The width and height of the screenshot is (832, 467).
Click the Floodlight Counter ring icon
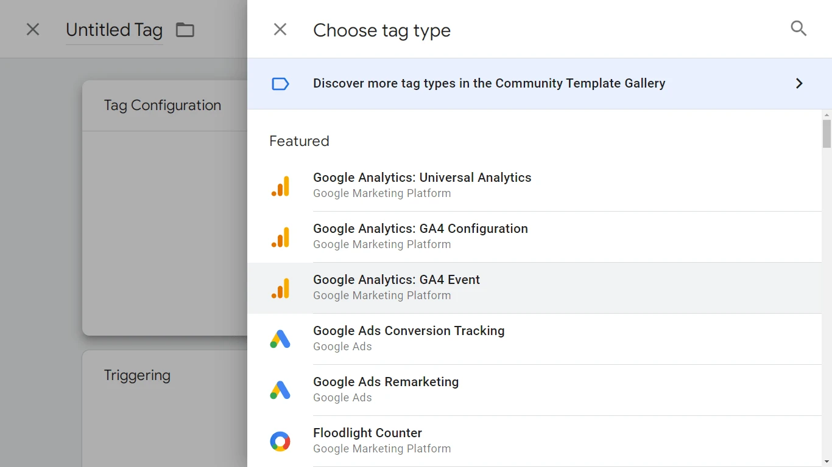[x=280, y=441]
